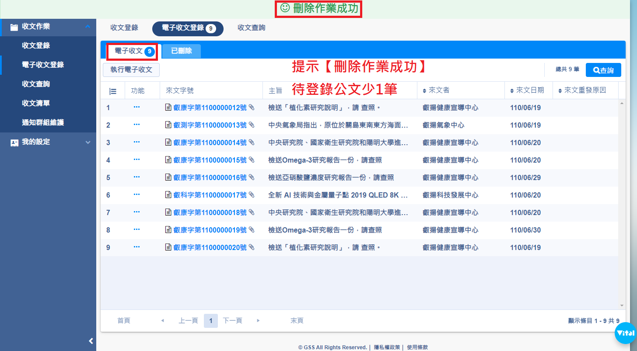Click the blue 查詢 search button
Viewport: 637px width, 351px height.
(x=603, y=70)
